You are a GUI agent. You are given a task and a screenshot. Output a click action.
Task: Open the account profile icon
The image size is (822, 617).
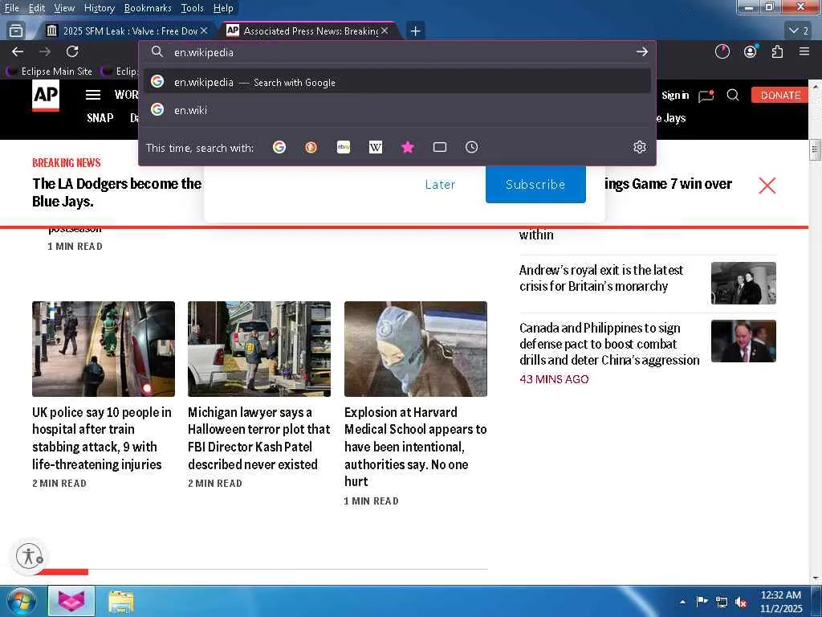pyautogui.click(x=751, y=51)
